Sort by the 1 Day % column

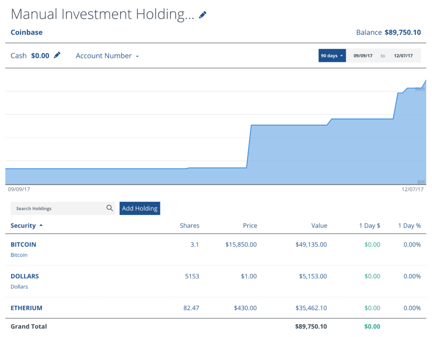coord(409,226)
